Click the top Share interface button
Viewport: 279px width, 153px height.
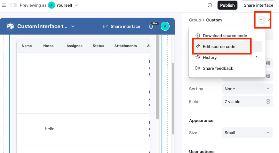click(x=258, y=5)
